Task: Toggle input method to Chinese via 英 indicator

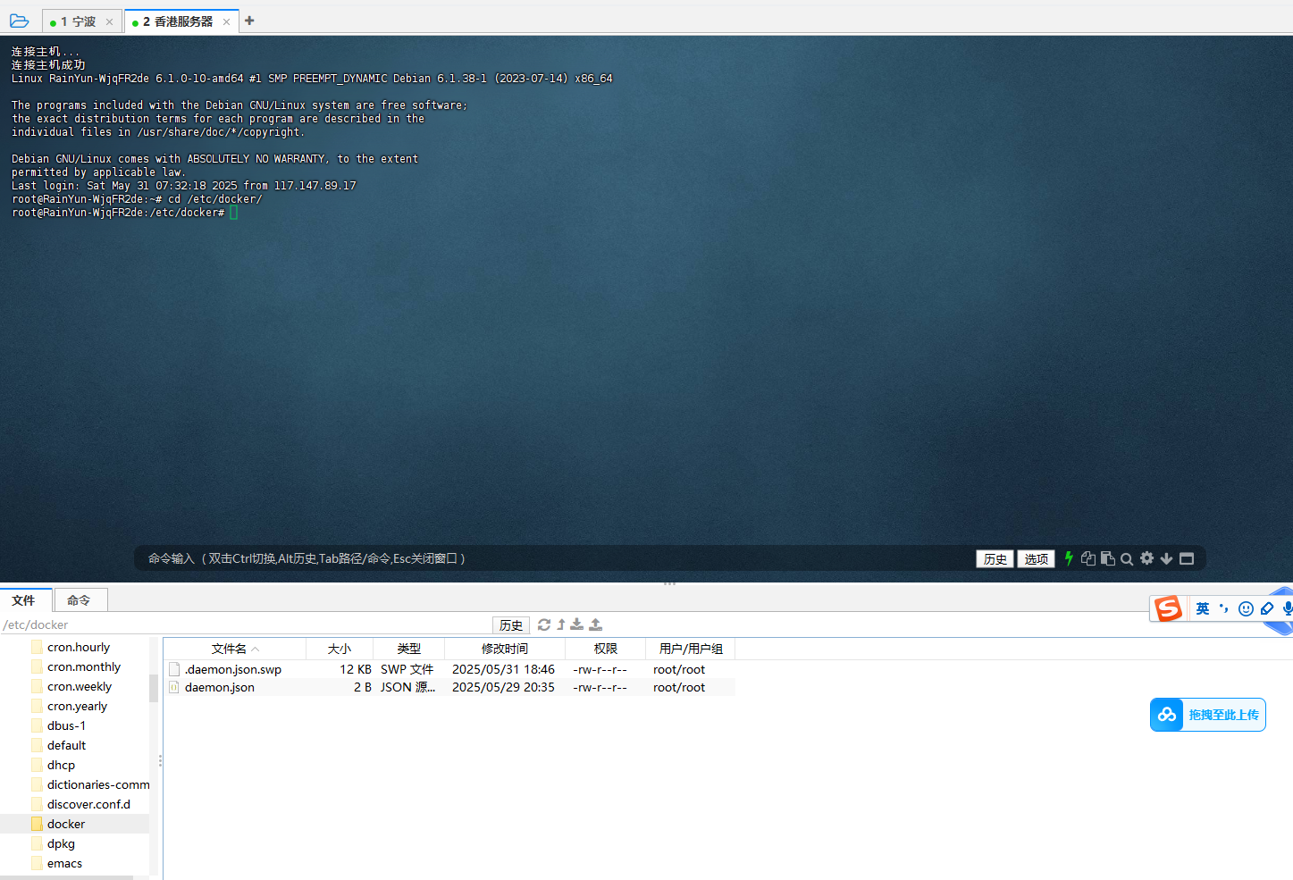Action: pyautogui.click(x=1202, y=608)
